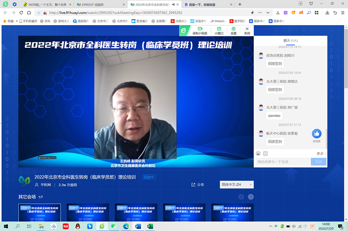Open Windows taskbar search
Viewport: 348px width, 231px height.
tap(17, 226)
